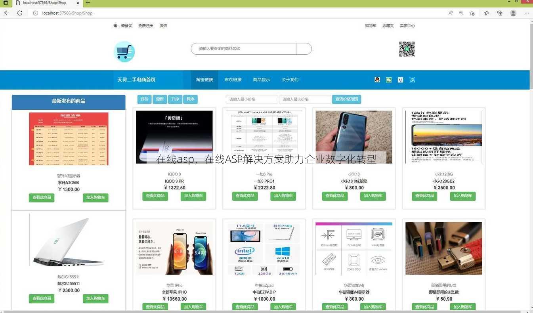Screen dimensions: 533x313
Task: Click 加入购物车 for 即插即用的U盘
Action: (463, 307)
